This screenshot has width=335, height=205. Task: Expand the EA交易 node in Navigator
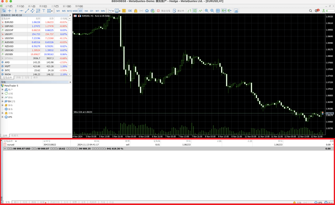(x=2, y=101)
